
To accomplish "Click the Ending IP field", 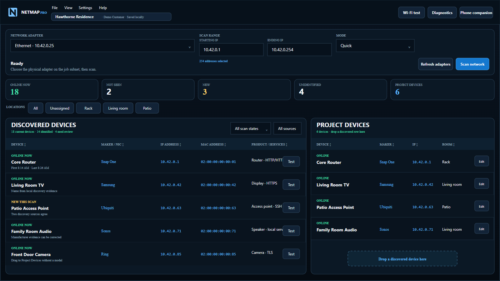I will 299,50.
